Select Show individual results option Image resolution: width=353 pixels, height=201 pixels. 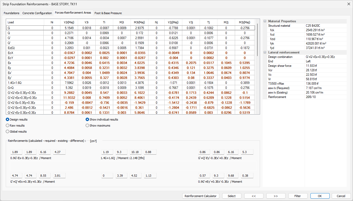pyautogui.click(x=87, y=119)
